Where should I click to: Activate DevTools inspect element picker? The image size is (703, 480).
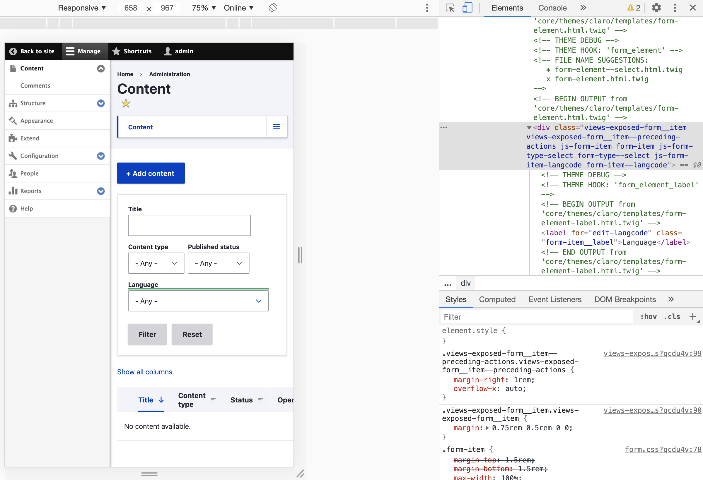coord(450,8)
